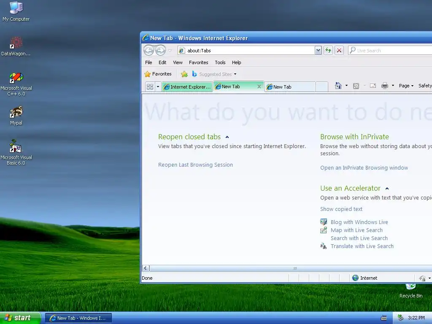
Task: Open the View menu
Action: [x=178, y=62]
